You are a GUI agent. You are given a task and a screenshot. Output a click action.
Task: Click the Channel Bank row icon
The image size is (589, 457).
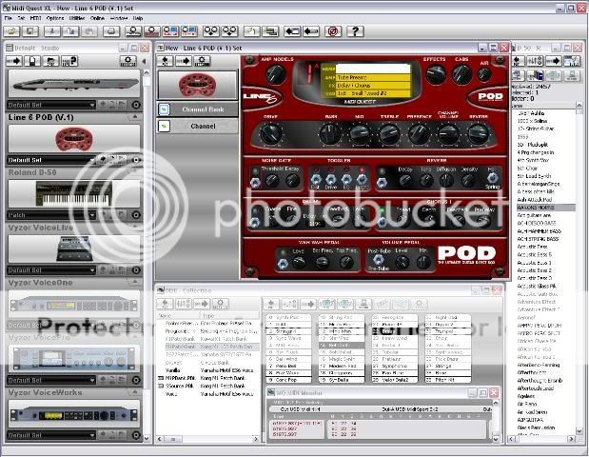164,109
